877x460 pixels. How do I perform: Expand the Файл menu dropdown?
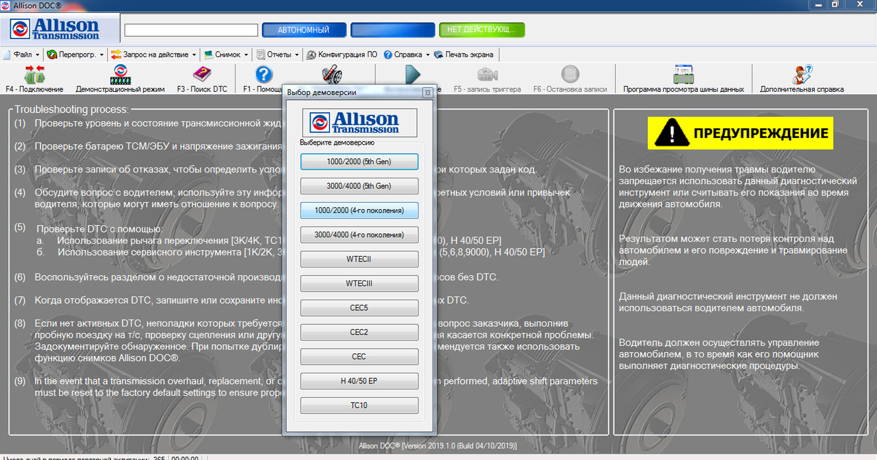[22, 54]
